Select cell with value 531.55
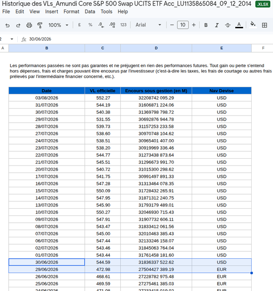Viewport: 273px width, 291px height. 103,119
